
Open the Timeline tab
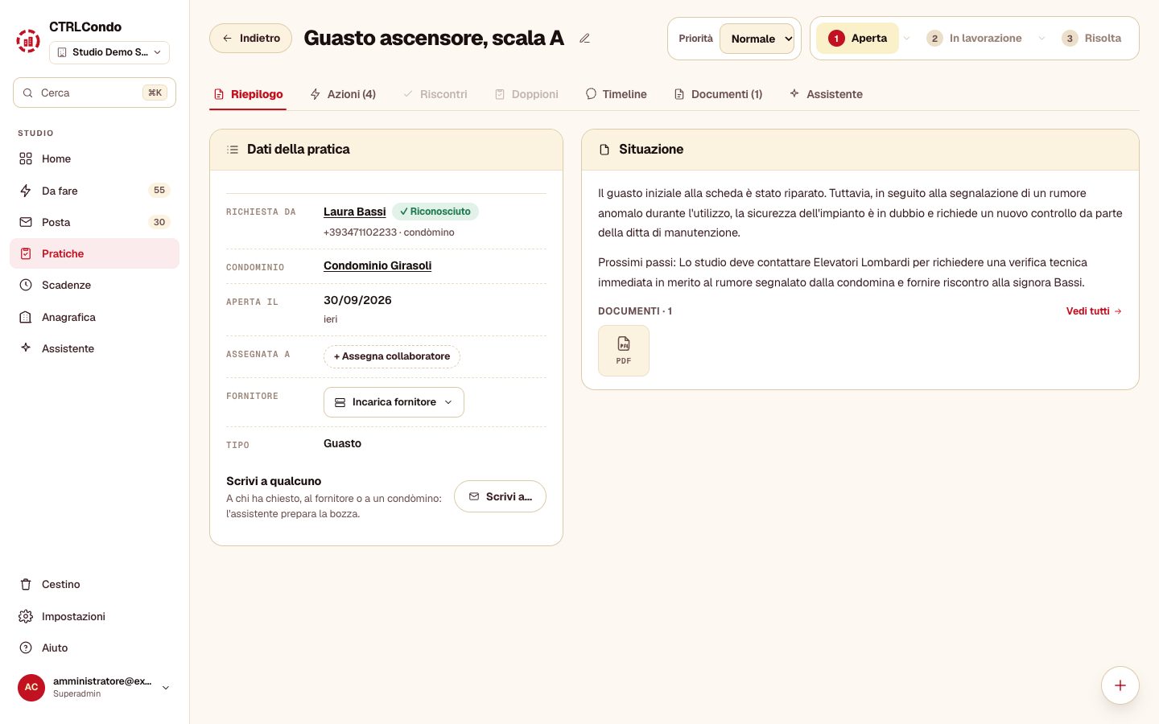(616, 94)
